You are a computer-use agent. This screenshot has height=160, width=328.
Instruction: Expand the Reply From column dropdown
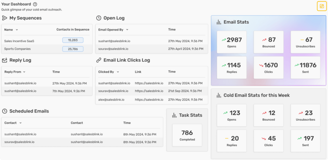coord(24,72)
